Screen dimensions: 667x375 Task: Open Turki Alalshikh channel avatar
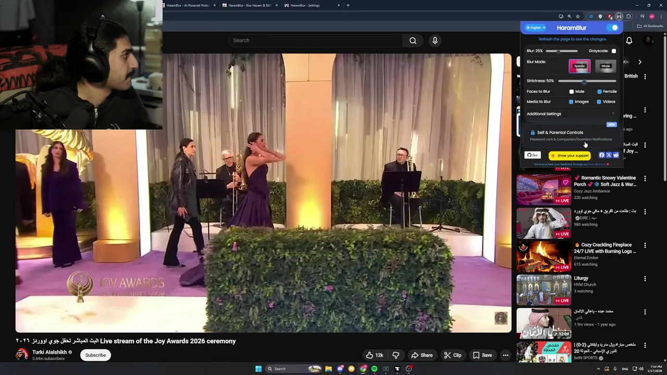(22, 355)
